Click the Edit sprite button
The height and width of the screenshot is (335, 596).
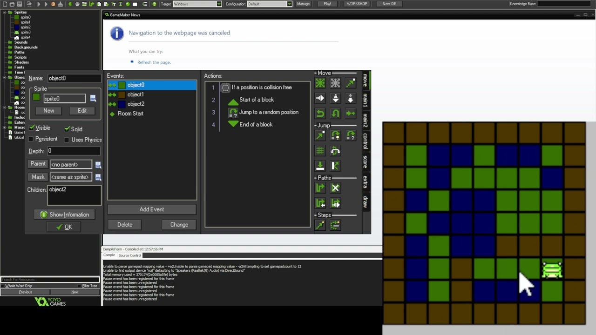tap(82, 111)
